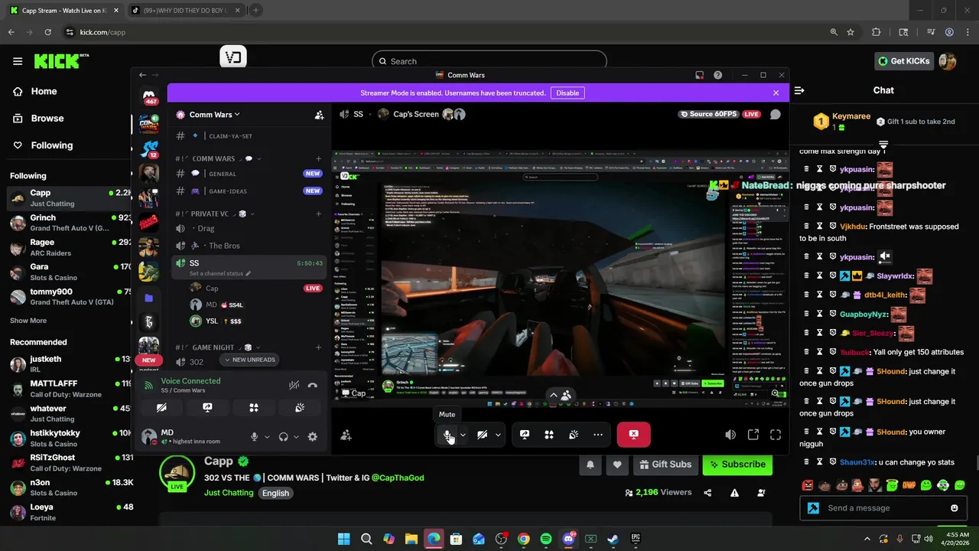Share Capp stream icon
979x551 pixels.
[707, 493]
